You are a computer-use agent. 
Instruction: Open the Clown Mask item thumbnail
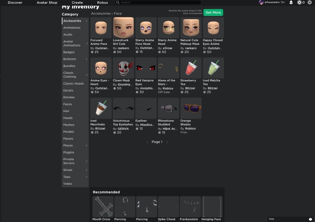[123, 68]
